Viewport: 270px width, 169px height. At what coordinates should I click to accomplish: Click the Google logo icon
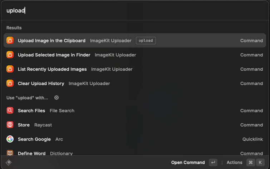click(10, 139)
